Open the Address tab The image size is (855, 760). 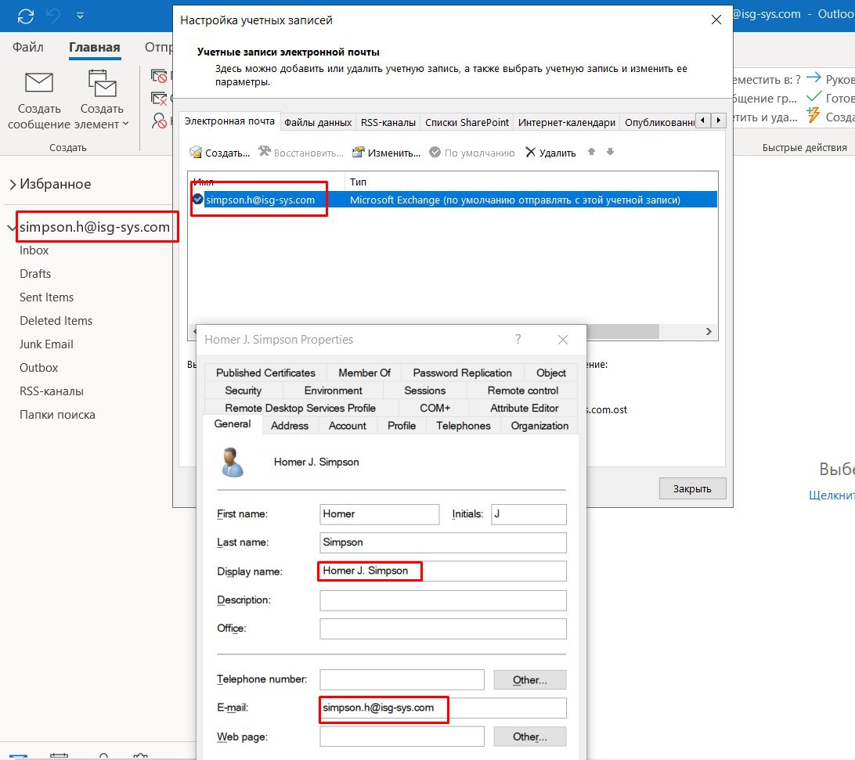coord(290,426)
